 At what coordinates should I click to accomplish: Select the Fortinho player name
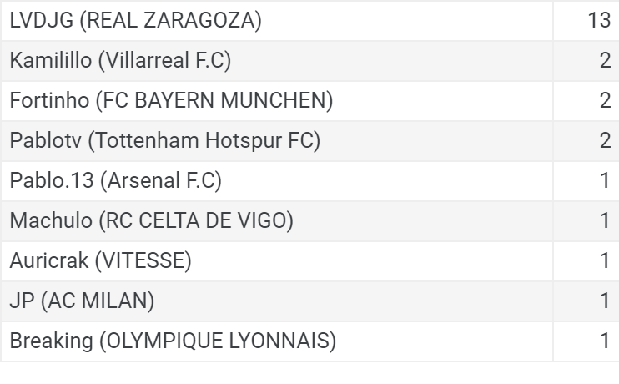tap(49, 100)
